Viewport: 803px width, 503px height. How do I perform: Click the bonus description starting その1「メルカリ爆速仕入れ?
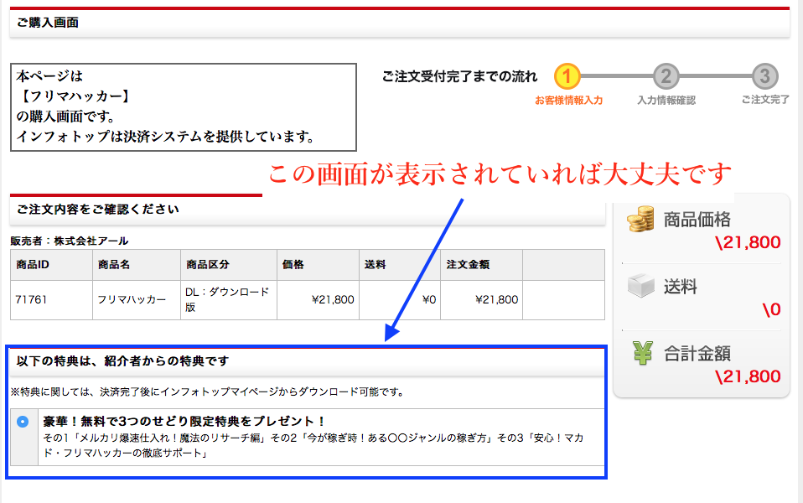pos(313,446)
